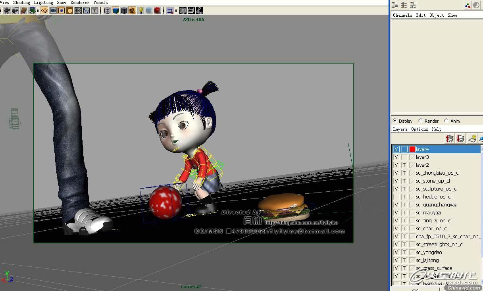483x291 pixels.
Task: Show the sc_hedge_op_cl layer
Action: (x=396, y=197)
